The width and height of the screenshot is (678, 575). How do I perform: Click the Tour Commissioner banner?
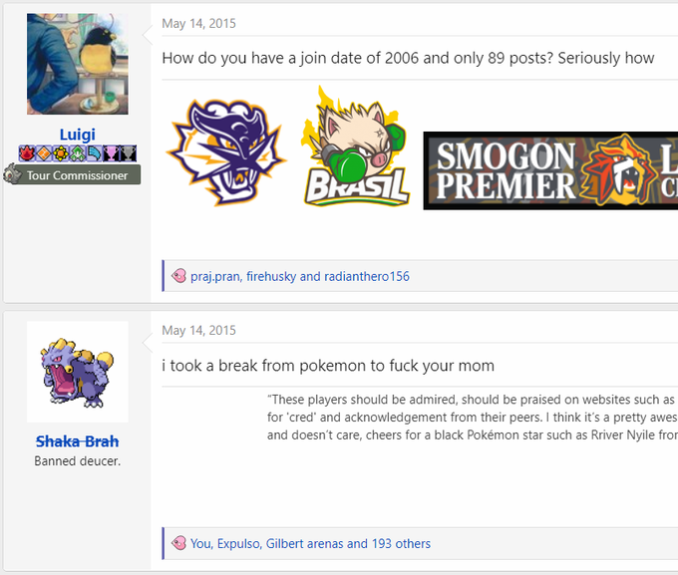pos(77,175)
